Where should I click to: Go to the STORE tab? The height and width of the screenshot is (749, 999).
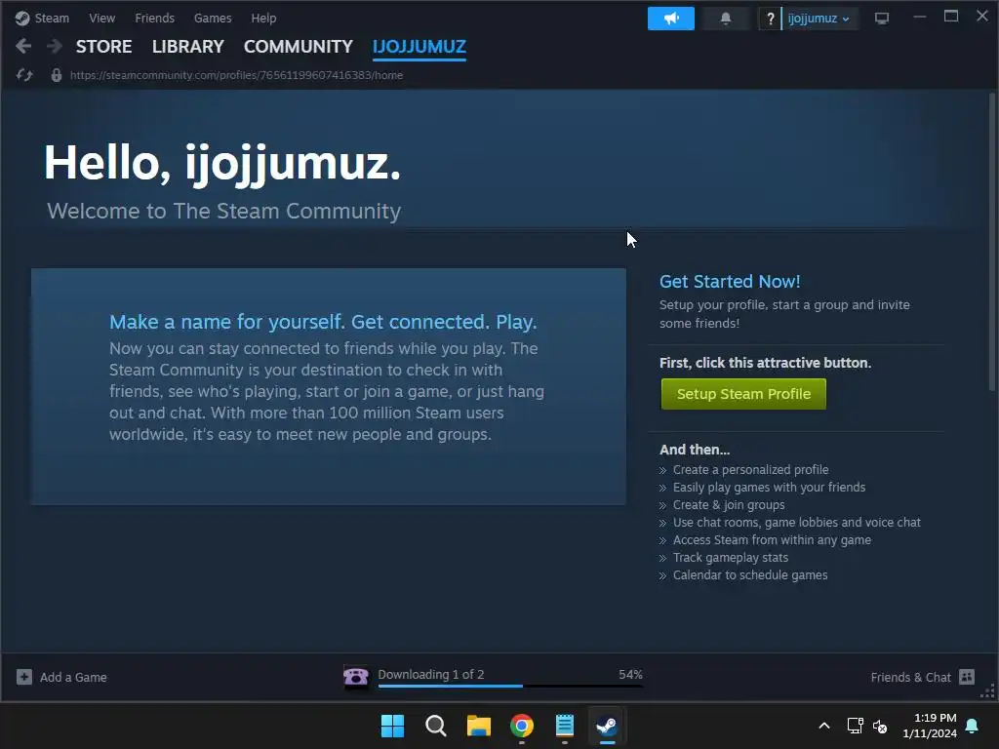tap(103, 47)
